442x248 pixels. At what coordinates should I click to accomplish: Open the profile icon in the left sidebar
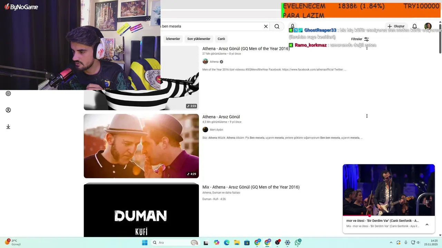click(8, 110)
